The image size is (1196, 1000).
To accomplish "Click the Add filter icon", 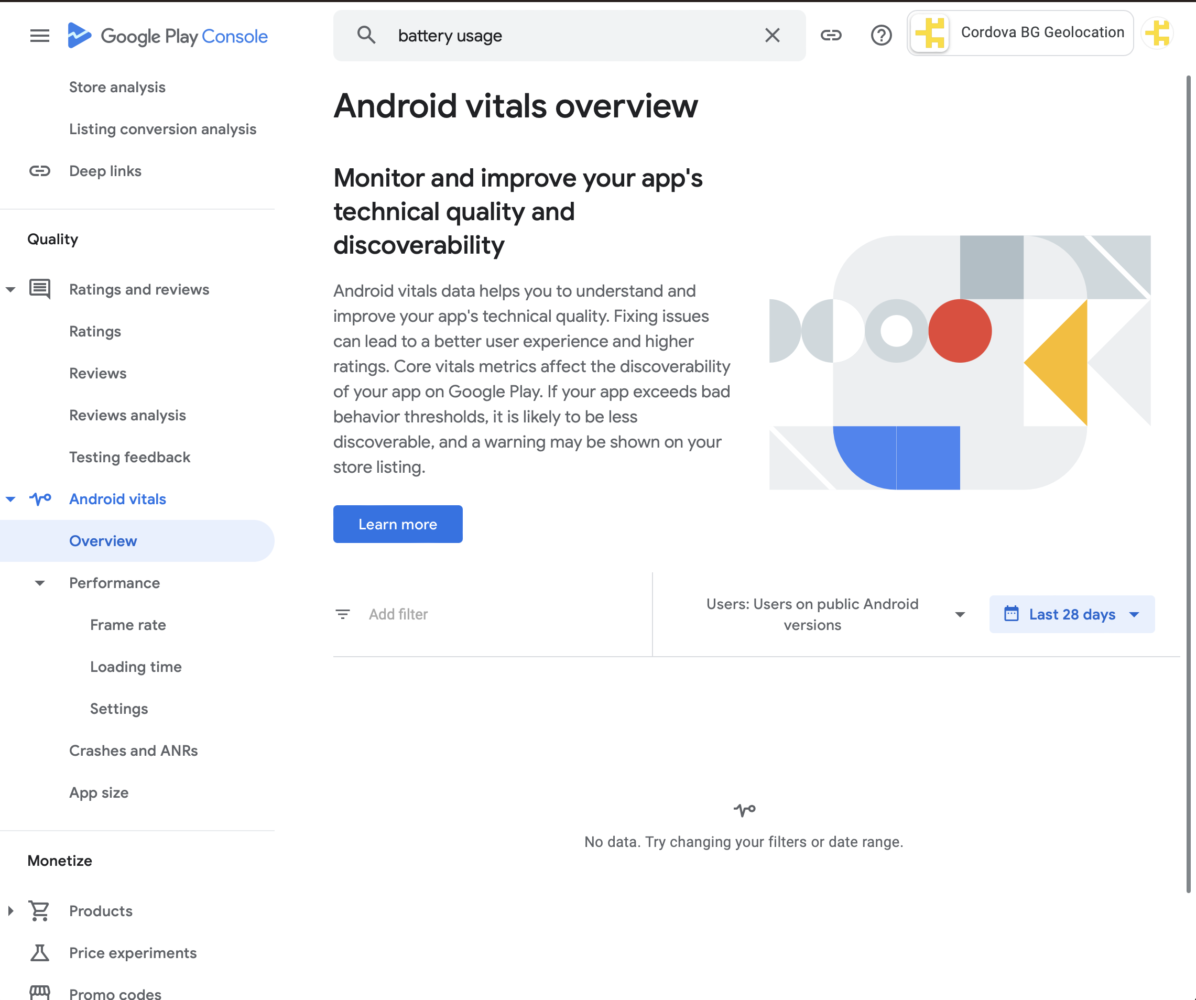I will click(342, 614).
